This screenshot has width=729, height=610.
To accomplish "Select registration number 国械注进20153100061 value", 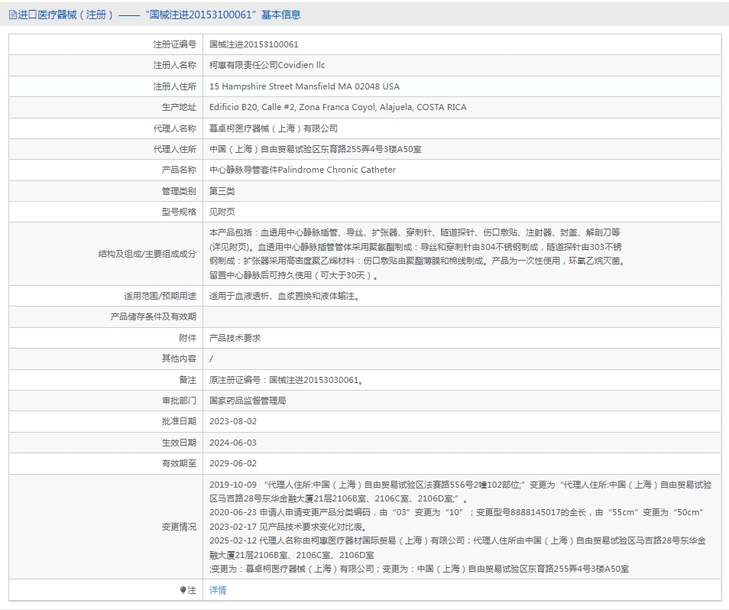I will 254,44.
